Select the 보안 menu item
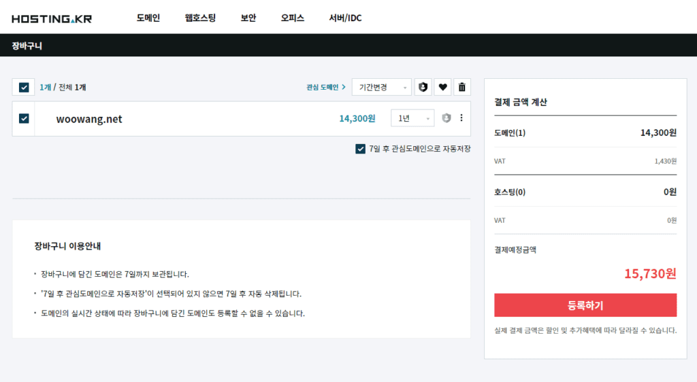The width and height of the screenshot is (697, 382). tap(248, 18)
